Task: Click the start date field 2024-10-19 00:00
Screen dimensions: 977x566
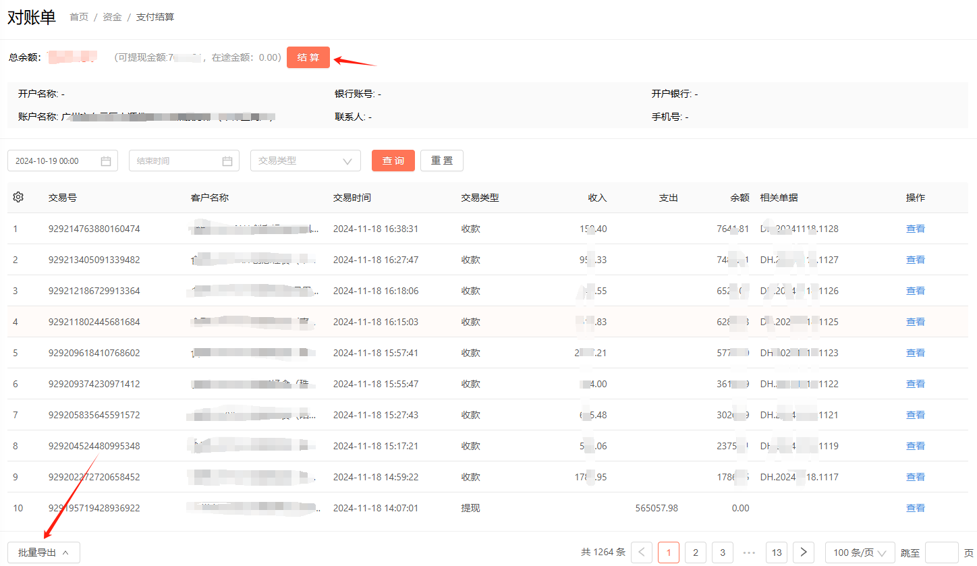Action: (x=63, y=161)
